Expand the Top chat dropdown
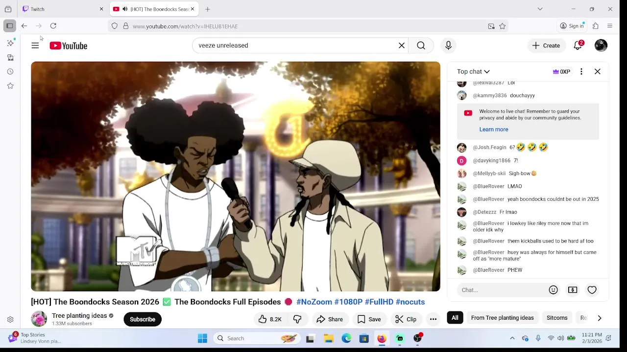This screenshot has width=627, height=352. pos(473,71)
